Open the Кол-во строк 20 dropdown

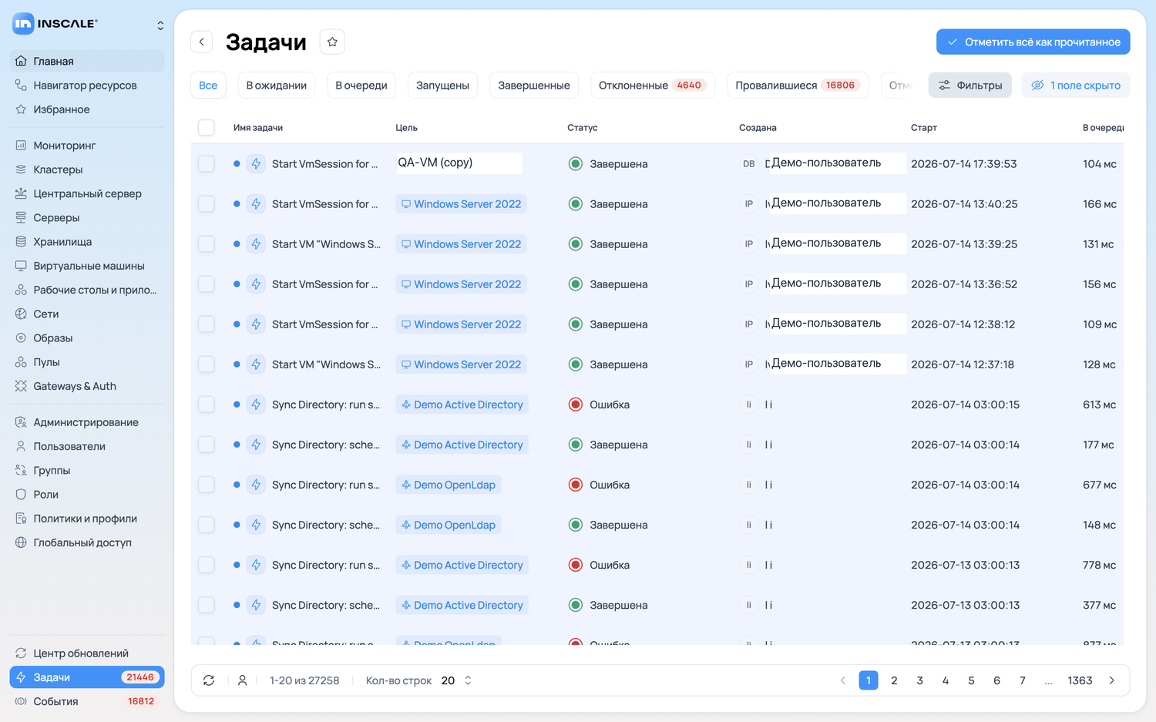pyautogui.click(x=456, y=680)
